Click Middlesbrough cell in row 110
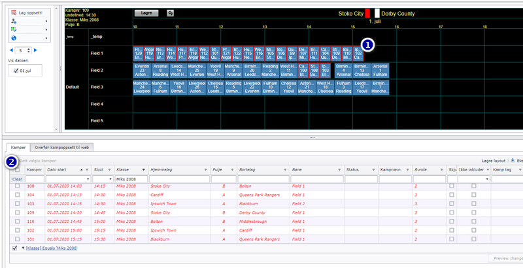 (x=253, y=222)
